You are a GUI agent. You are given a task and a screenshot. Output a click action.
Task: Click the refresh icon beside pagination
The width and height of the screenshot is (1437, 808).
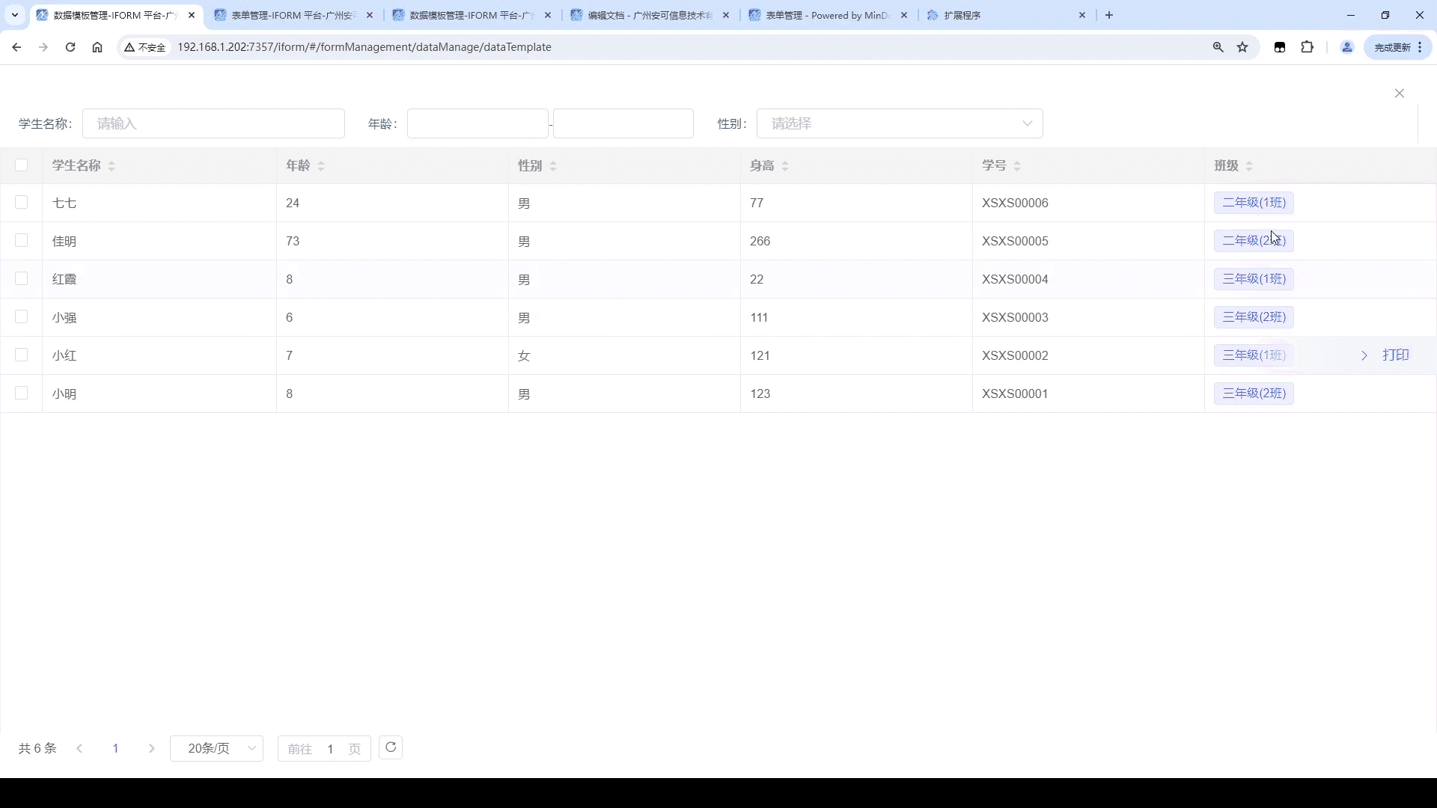tap(391, 747)
